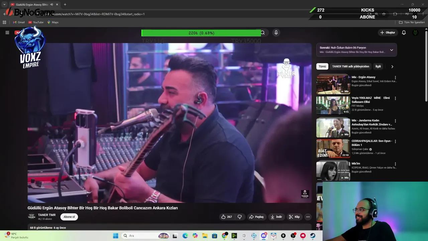
Task: Open the Mix - Ergün Atasoy thumbnail
Action: point(333,84)
